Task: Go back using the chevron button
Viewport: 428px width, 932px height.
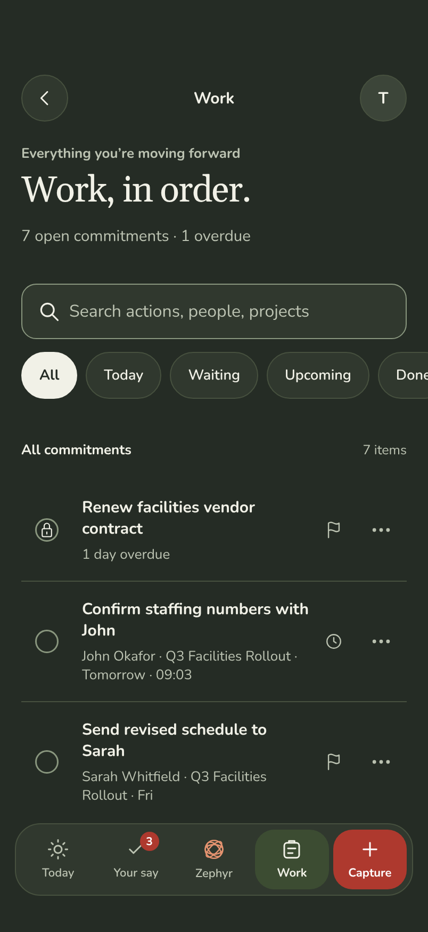Action: (45, 98)
